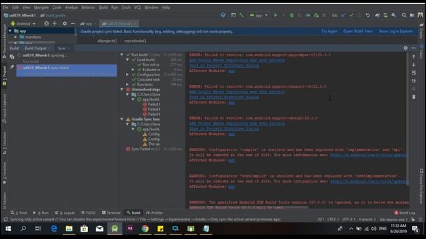Expand the manifests folder in project tree
This screenshot has height=239, width=426.
pyautogui.click(x=16, y=37)
